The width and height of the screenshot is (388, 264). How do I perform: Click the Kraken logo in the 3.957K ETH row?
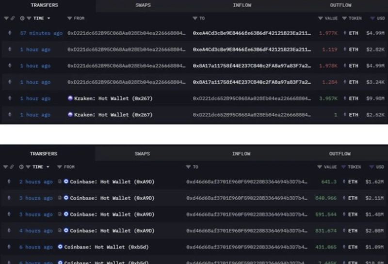coord(70,98)
